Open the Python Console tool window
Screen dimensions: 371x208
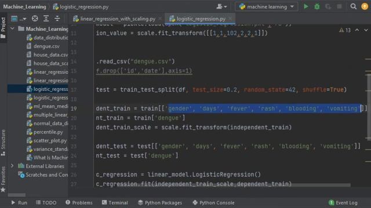point(213,203)
